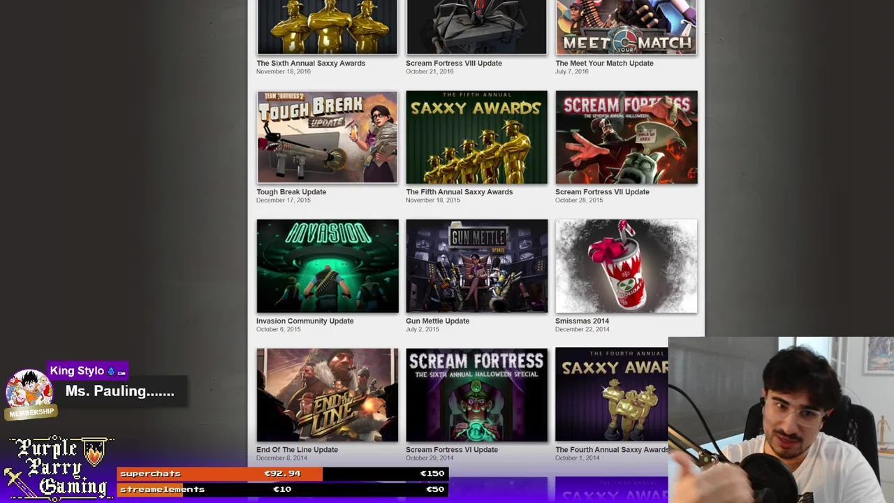Click the superchats progress bar

point(282,474)
